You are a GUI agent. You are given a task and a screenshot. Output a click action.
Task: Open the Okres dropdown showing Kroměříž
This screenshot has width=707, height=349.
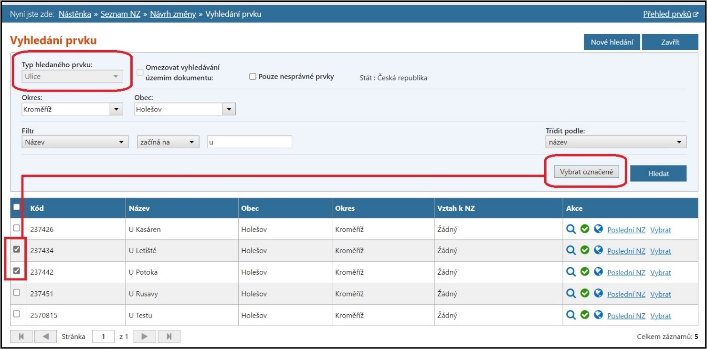coord(73,110)
